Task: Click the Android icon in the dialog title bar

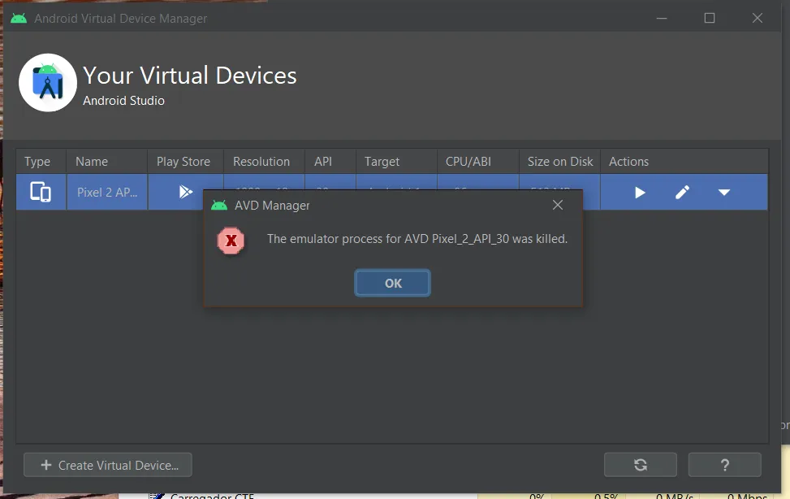Action: [x=219, y=205]
